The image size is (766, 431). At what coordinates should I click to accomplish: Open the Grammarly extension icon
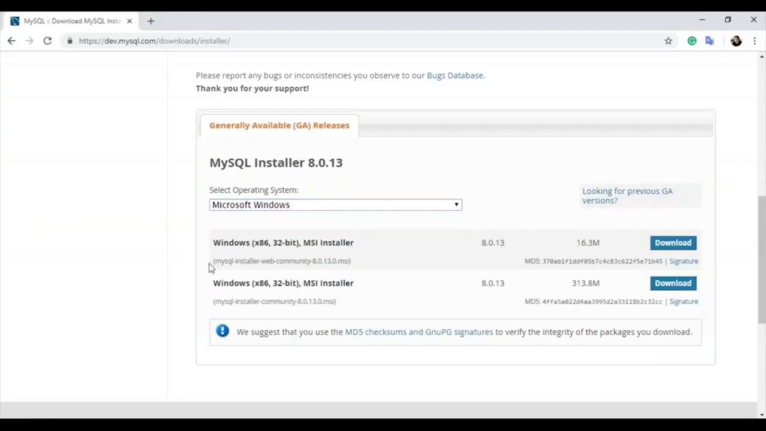(692, 41)
